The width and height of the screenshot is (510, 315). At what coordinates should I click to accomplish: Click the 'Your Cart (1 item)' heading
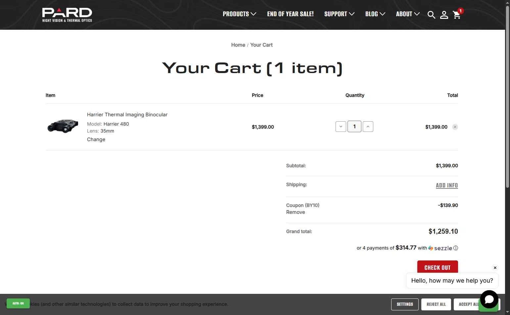252,68
